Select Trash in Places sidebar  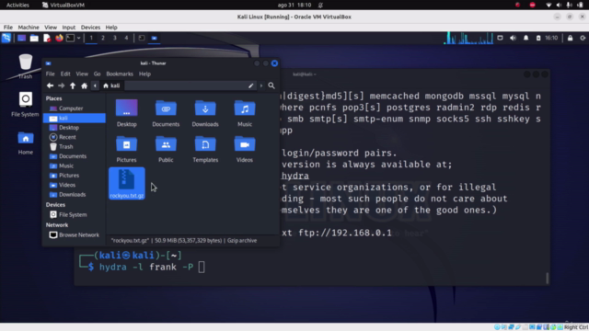(75, 147)
